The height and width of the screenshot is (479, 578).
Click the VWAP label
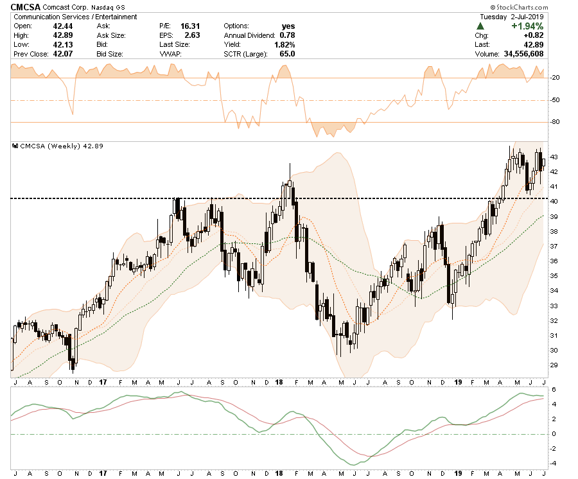(x=170, y=54)
